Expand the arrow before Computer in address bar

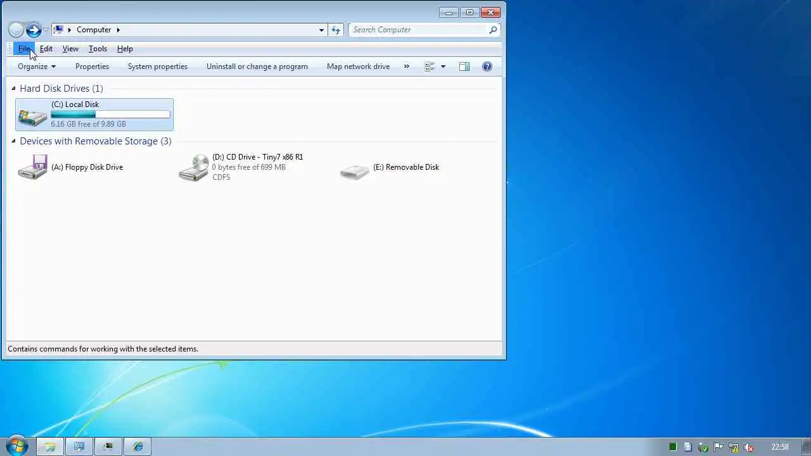click(x=70, y=30)
